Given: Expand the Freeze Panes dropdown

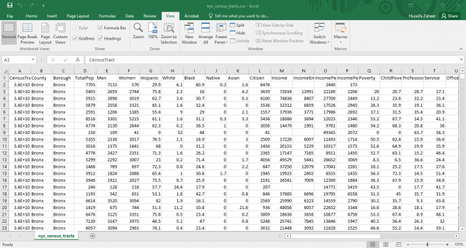Looking at the screenshot, I should pyautogui.click(x=221, y=39).
